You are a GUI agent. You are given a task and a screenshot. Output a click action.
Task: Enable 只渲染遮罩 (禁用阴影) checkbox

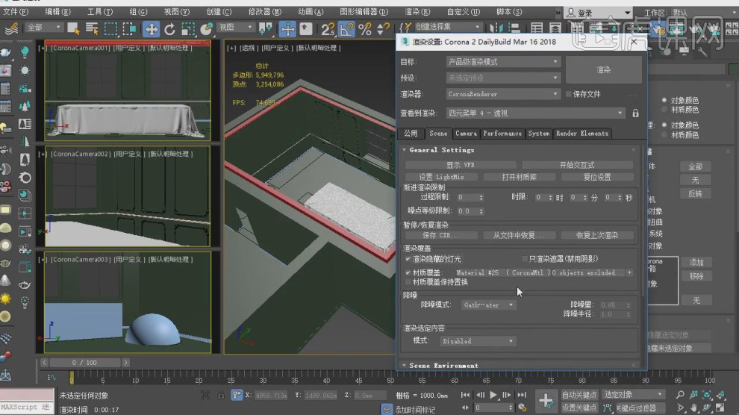524,259
